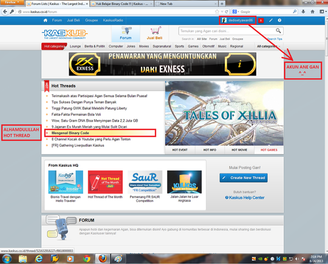Open Paint from the taskbar
Image resolution: width=328 pixels, height=264 pixels.
tap(118, 259)
